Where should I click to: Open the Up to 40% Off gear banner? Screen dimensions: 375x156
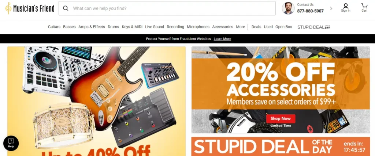tap(96, 101)
